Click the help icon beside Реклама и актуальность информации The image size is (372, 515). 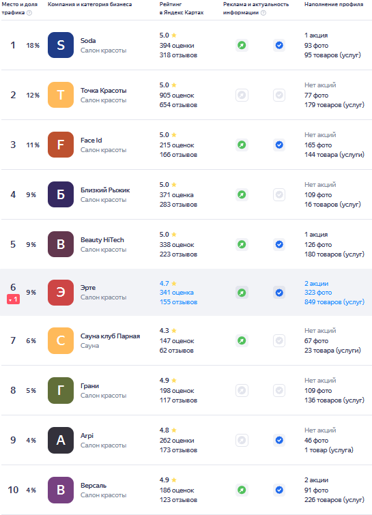263,13
